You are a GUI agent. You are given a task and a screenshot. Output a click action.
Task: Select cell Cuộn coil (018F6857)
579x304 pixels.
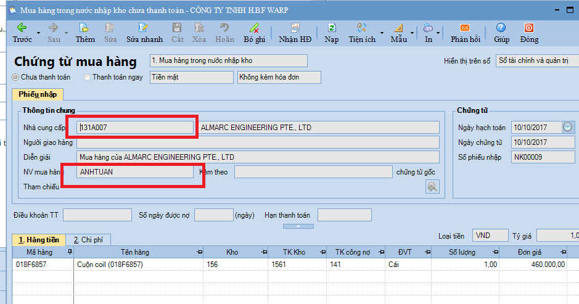point(139,265)
